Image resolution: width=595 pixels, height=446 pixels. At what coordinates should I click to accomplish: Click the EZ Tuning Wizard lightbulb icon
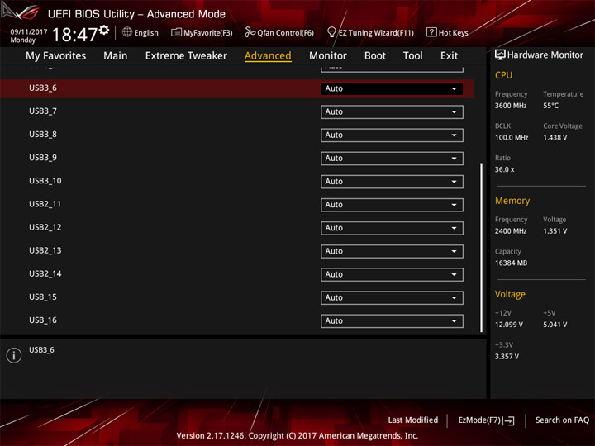click(x=331, y=32)
